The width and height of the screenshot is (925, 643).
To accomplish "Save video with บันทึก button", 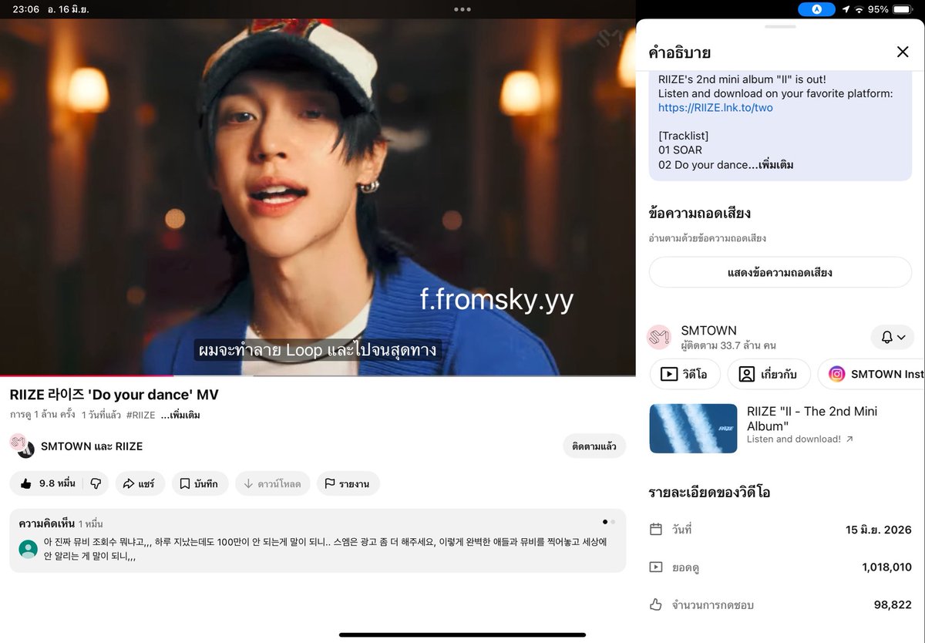I will point(199,483).
